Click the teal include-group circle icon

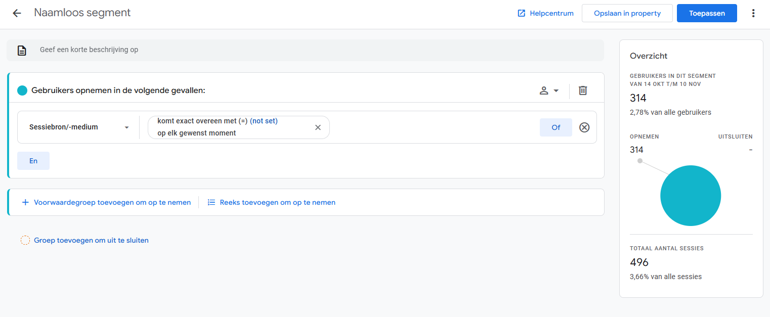[22, 90]
